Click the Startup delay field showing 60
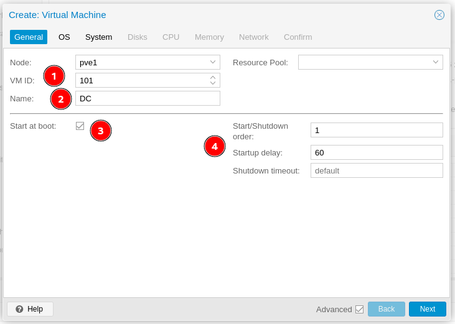455x324 pixels. click(377, 152)
